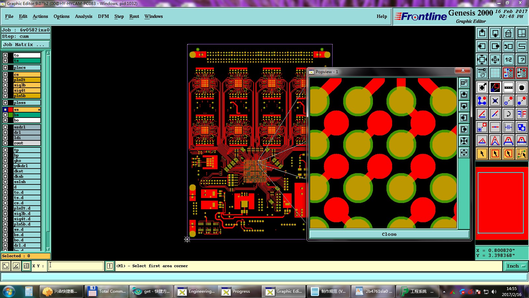The image size is (529, 298).
Task: Click the black circle with arrow feature icon
Action: (x=482, y=87)
